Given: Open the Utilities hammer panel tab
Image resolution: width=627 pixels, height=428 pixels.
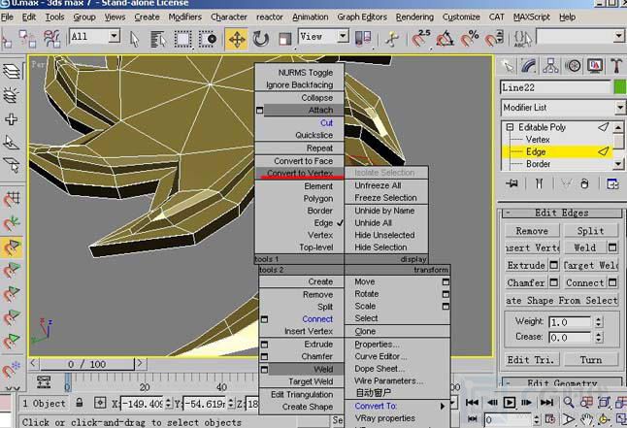Looking at the screenshot, I should coord(616,66).
